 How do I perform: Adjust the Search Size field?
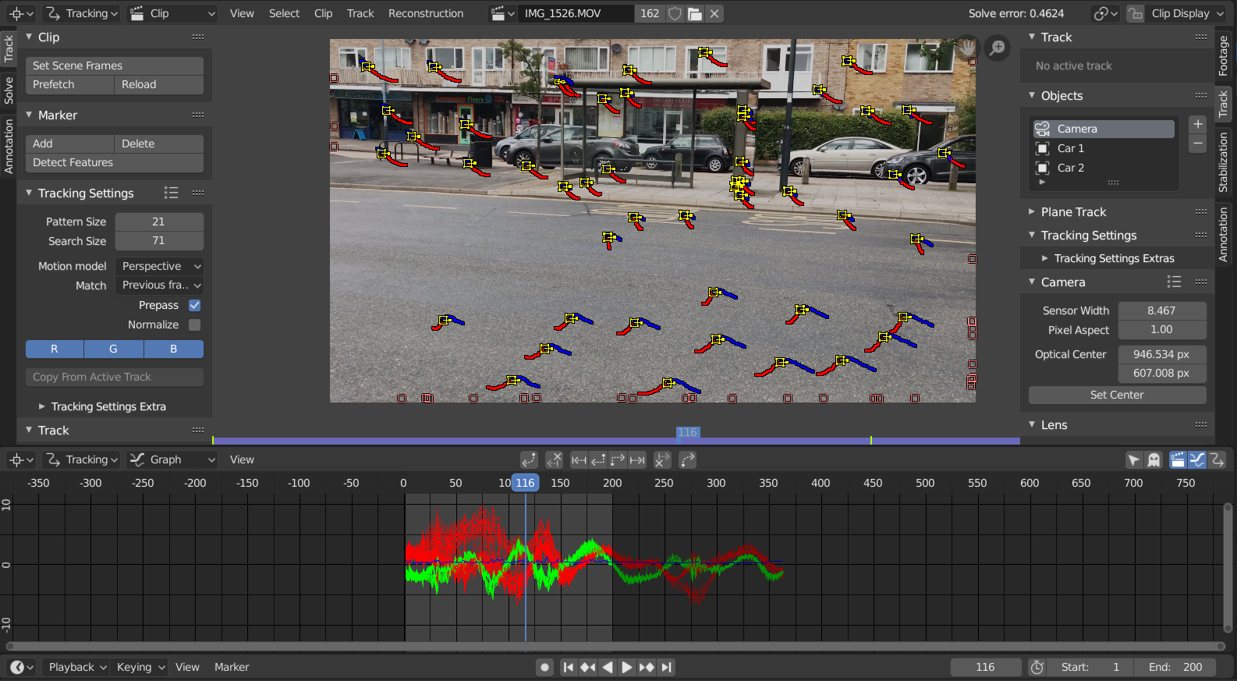(x=159, y=241)
